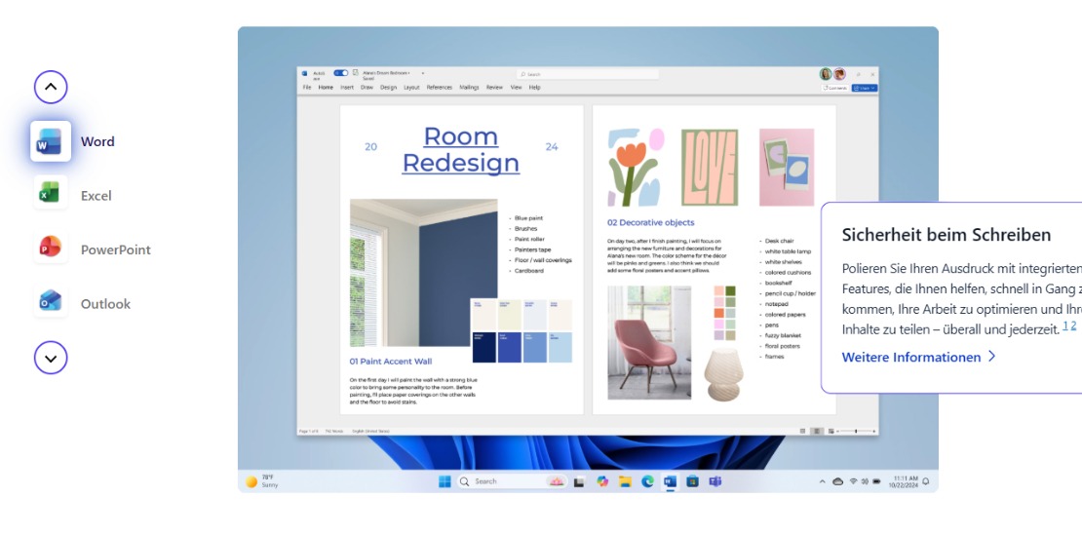
Task: Click the Copilot icon in the taskbar
Action: point(602,481)
